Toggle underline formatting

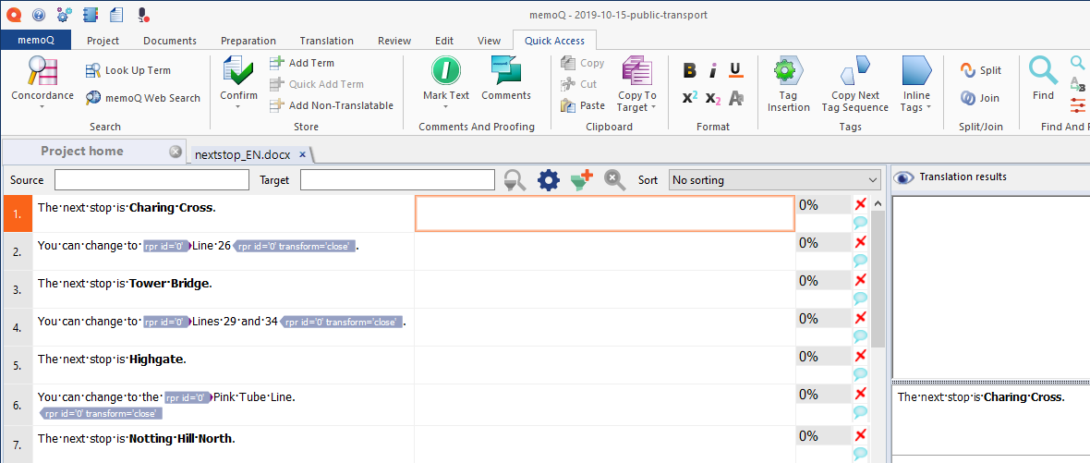click(x=735, y=71)
